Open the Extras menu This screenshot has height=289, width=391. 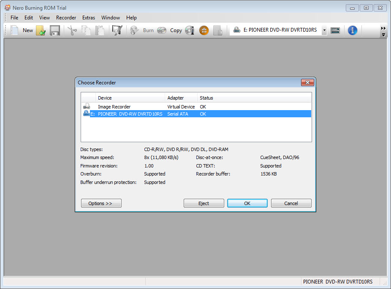pyautogui.click(x=89, y=18)
